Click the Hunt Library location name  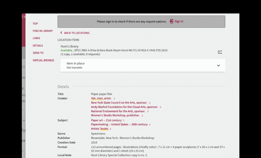coord(69,46)
